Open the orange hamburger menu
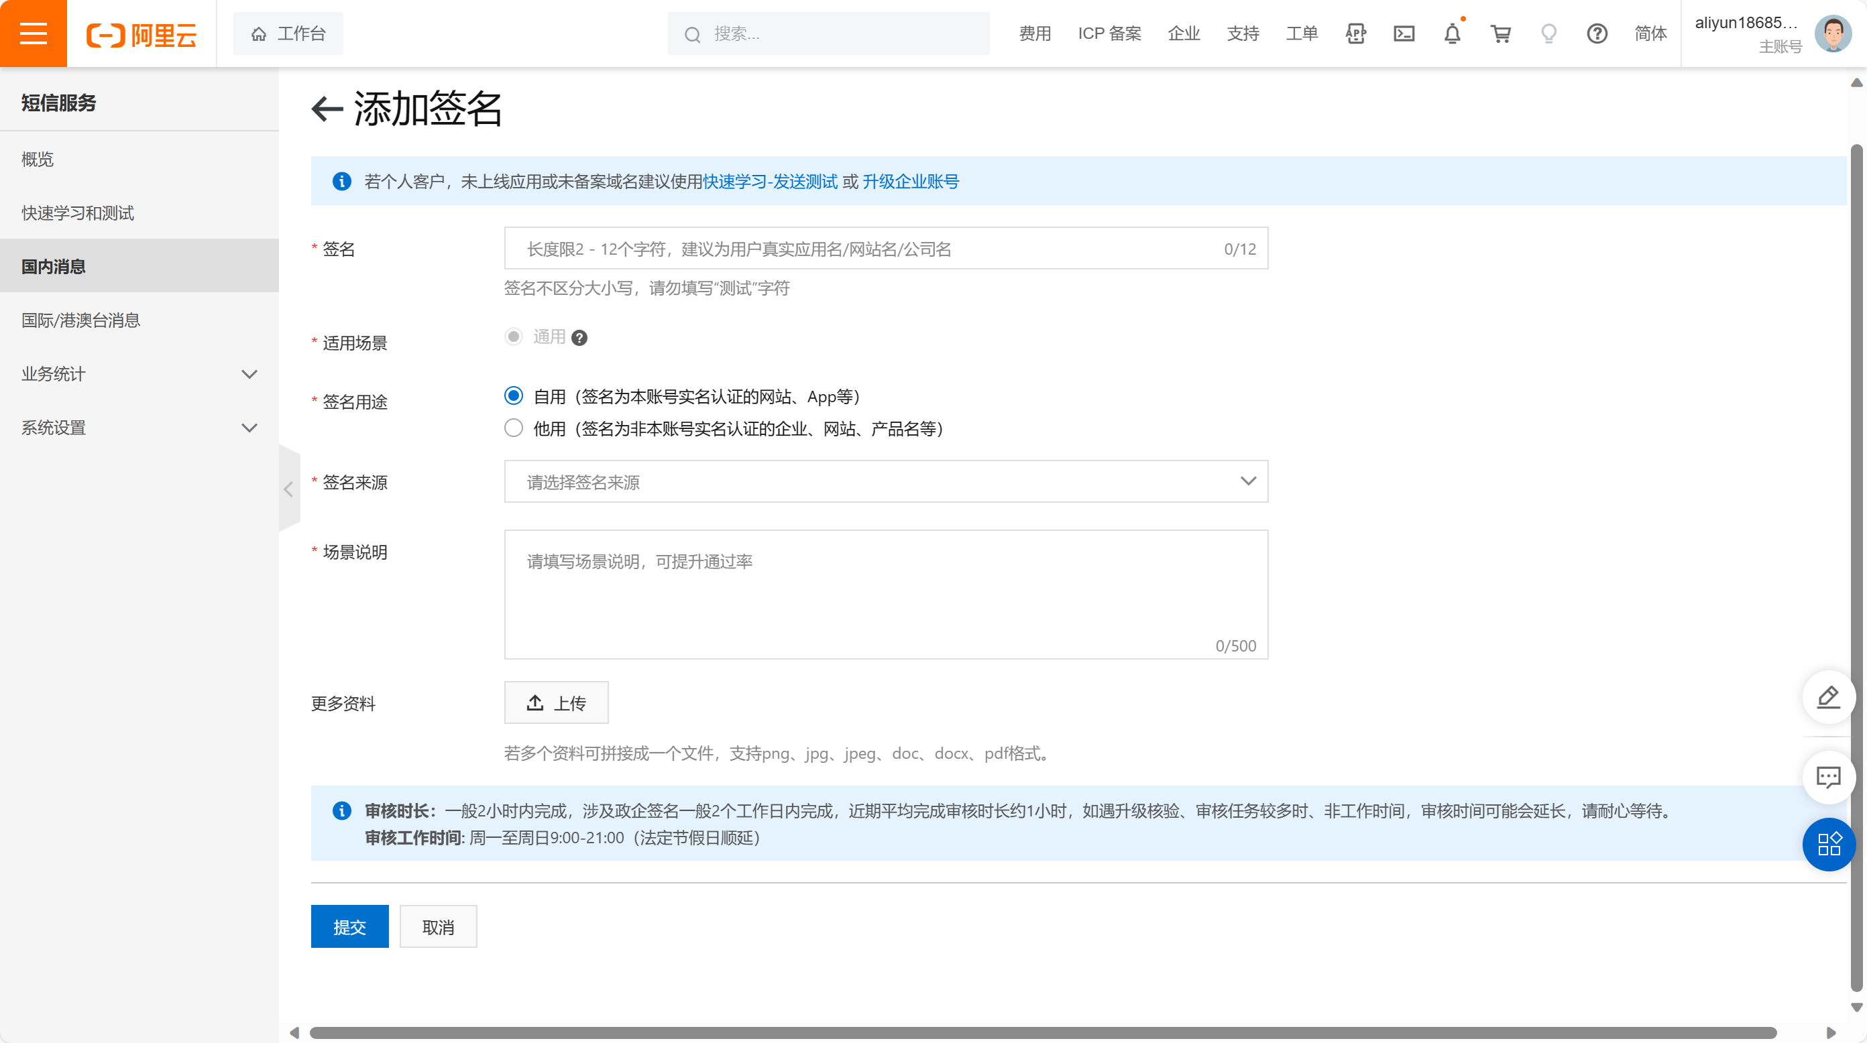 coord(34,34)
